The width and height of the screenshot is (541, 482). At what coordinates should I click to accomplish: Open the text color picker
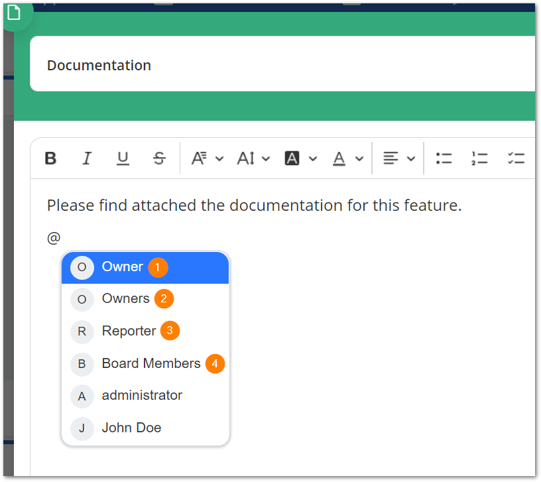point(339,158)
